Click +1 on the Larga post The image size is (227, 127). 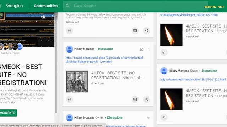pos(164,53)
